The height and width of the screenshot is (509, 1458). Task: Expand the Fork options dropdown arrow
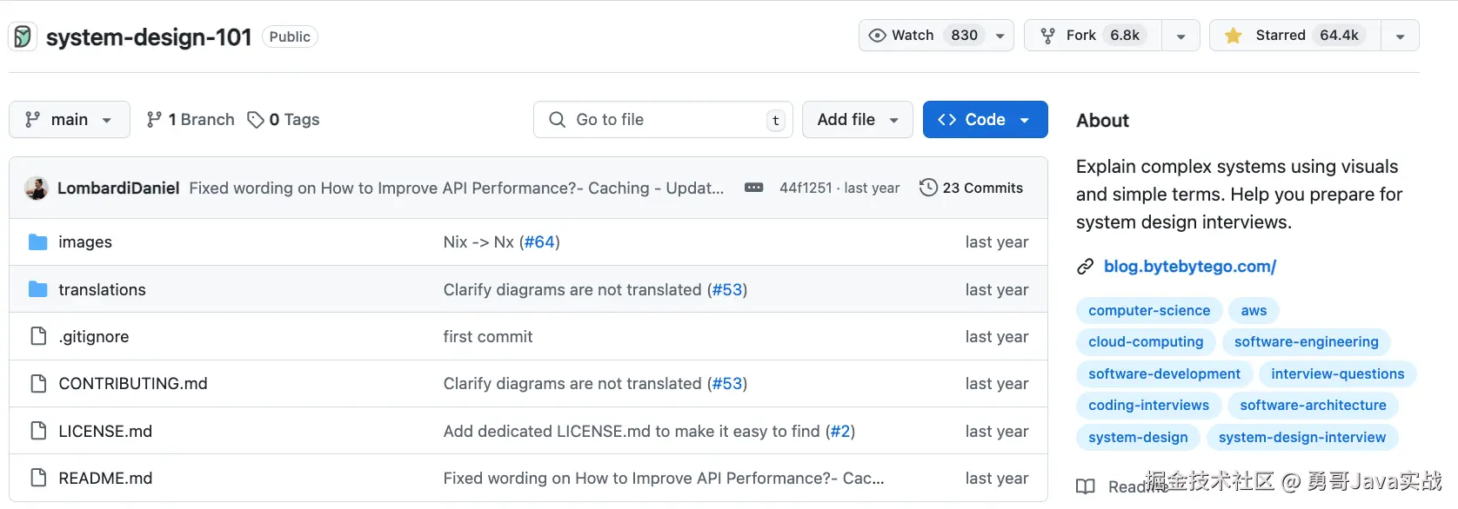1180,36
